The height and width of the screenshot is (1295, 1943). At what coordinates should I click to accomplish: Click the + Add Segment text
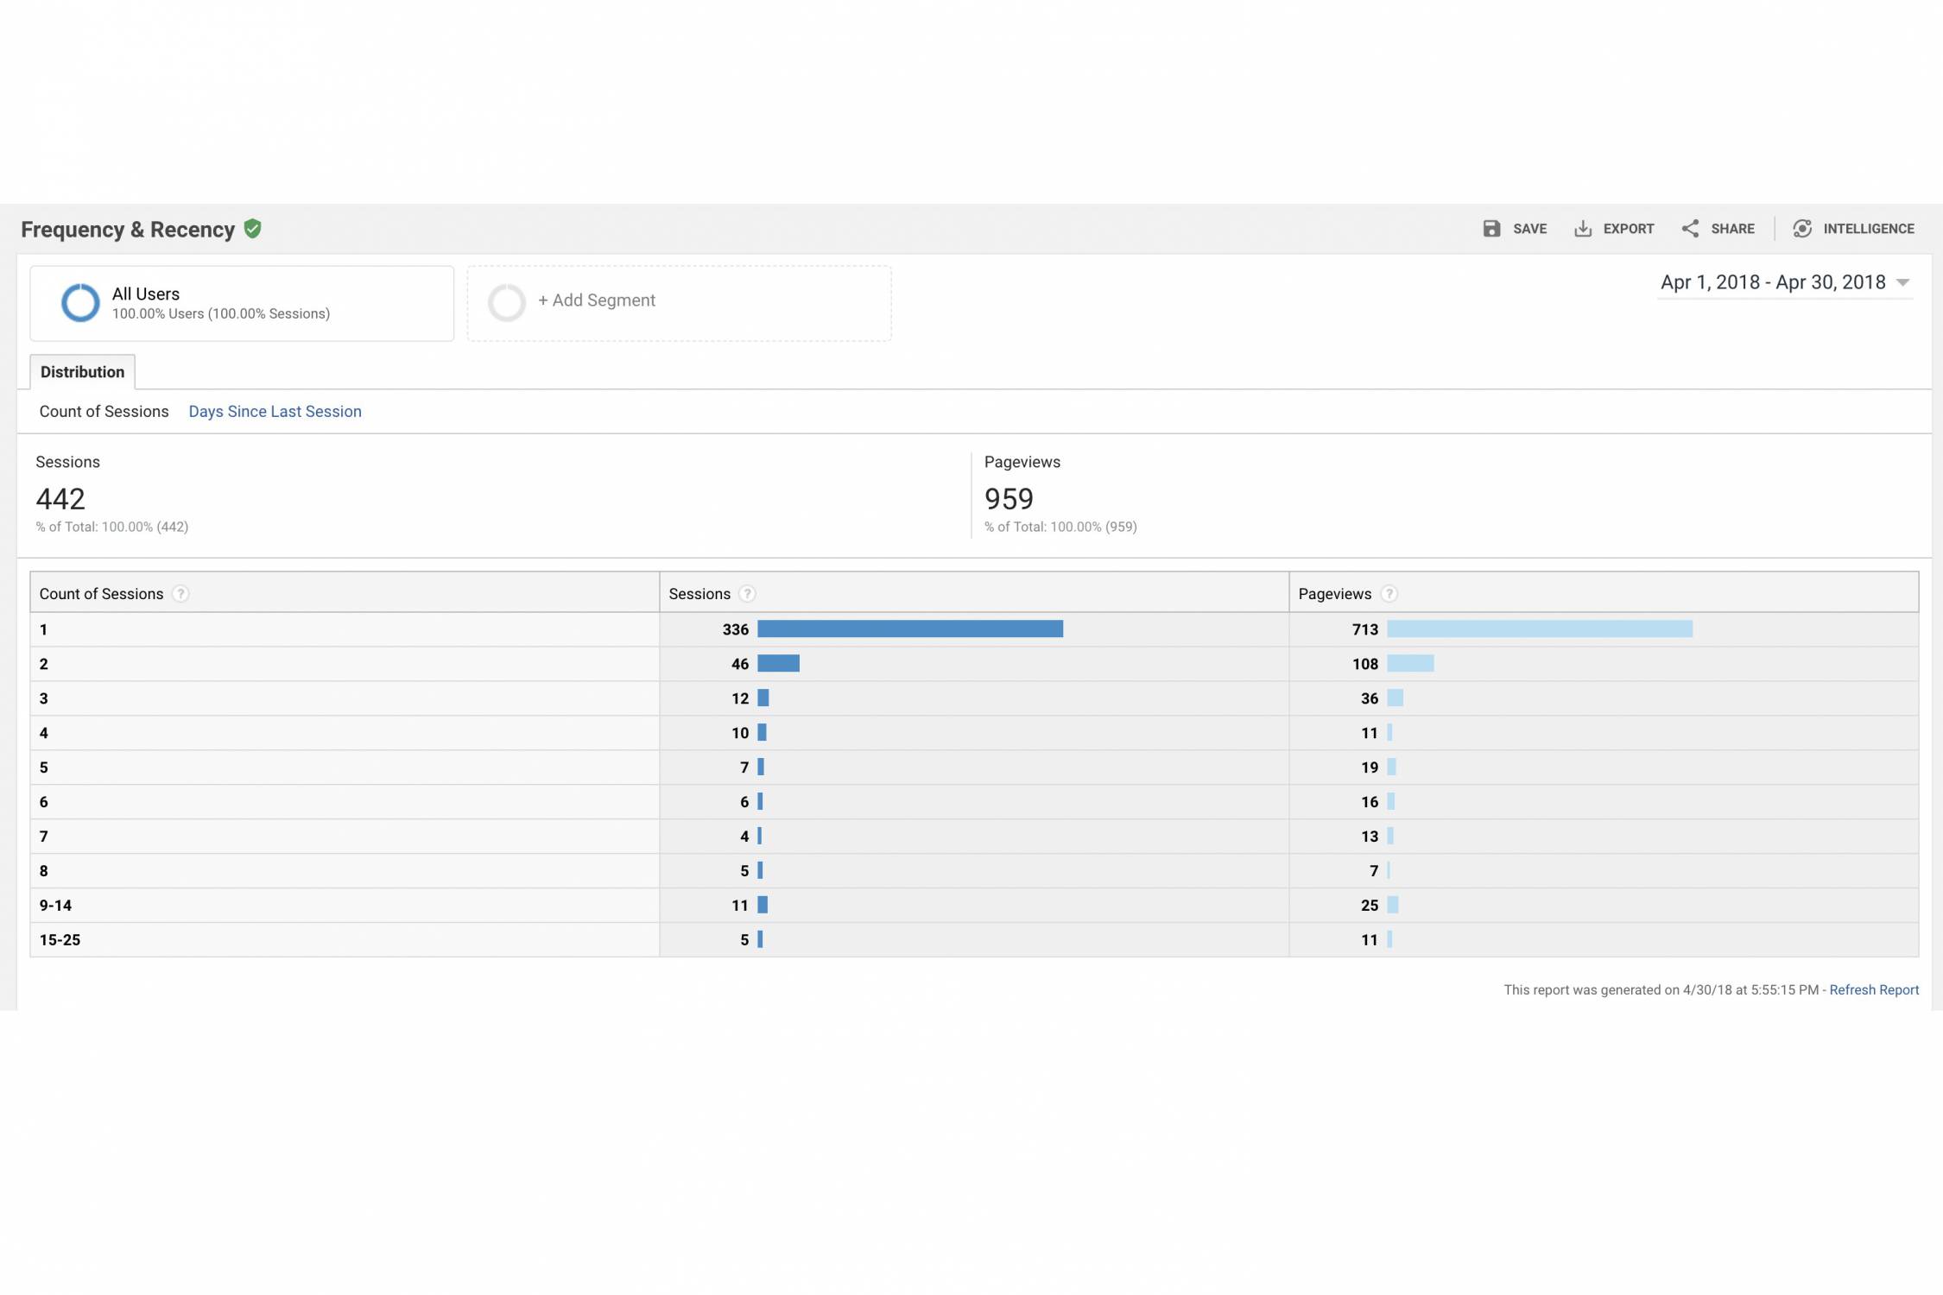pos(596,300)
